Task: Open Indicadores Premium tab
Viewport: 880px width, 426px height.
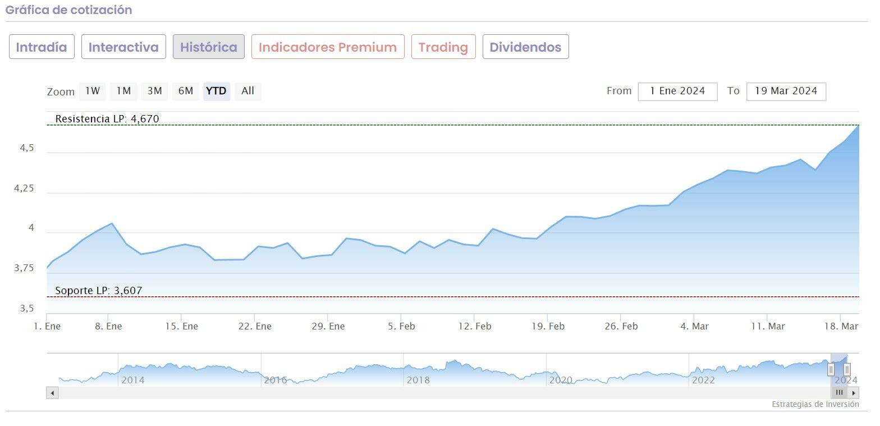Action: click(x=328, y=47)
